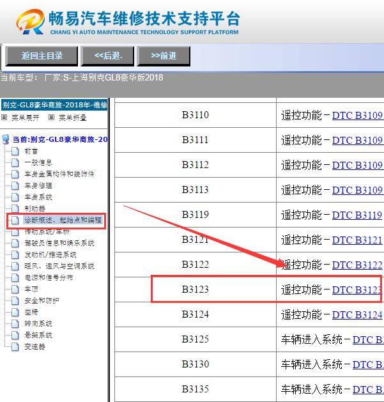
Task: Open the DTC link in row B3135
Action: coord(368,389)
